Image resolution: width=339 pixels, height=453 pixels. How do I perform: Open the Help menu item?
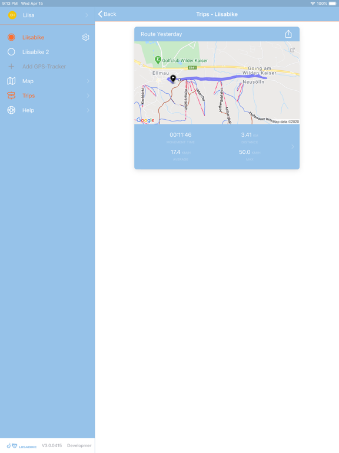pyautogui.click(x=47, y=110)
